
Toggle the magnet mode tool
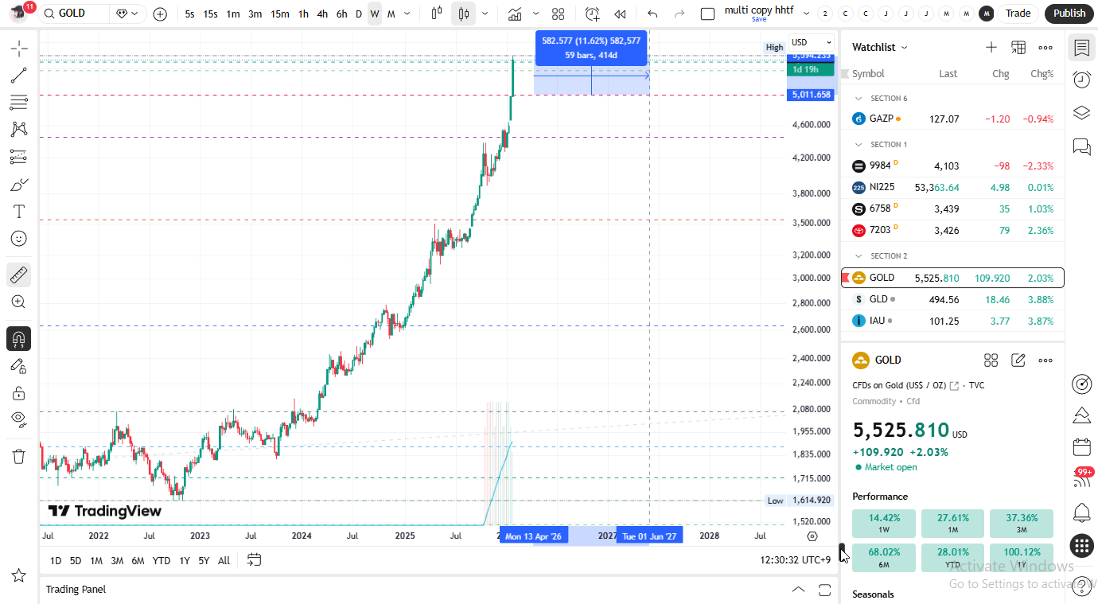pos(19,338)
